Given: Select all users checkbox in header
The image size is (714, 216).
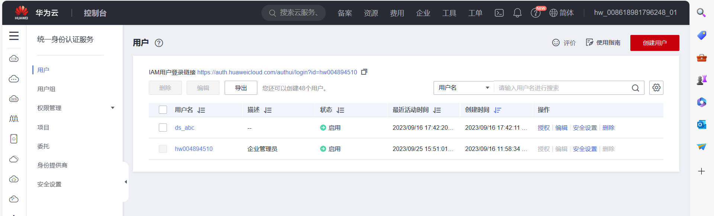Looking at the screenshot, I should coord(163,110).
